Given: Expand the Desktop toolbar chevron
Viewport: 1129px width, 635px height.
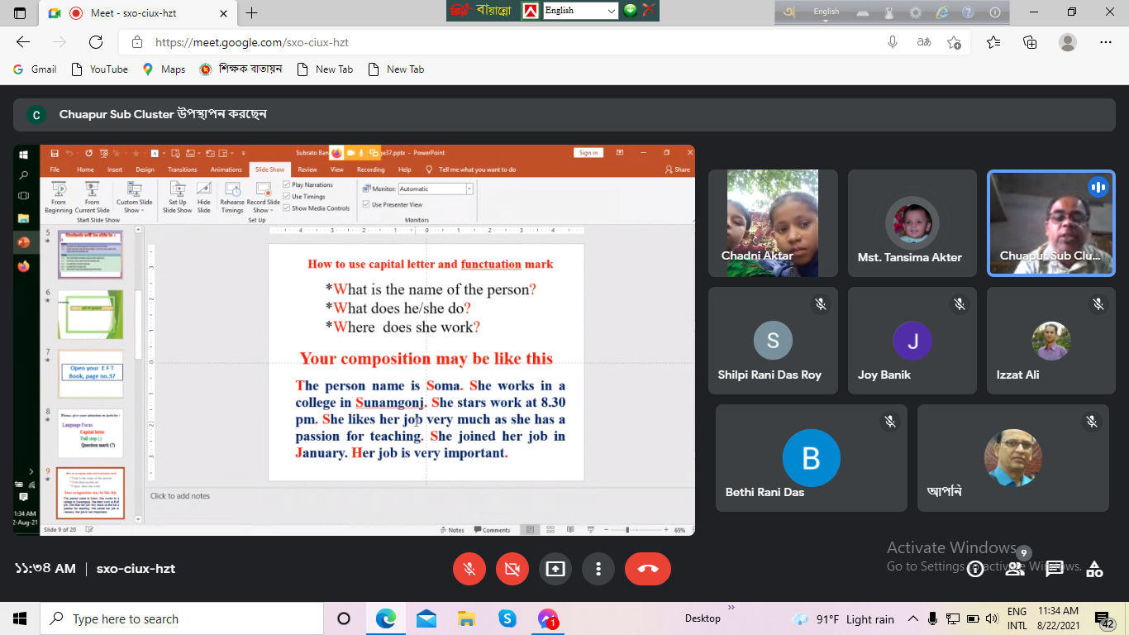Looking at the screenshot, I should [x=731, y=607].
